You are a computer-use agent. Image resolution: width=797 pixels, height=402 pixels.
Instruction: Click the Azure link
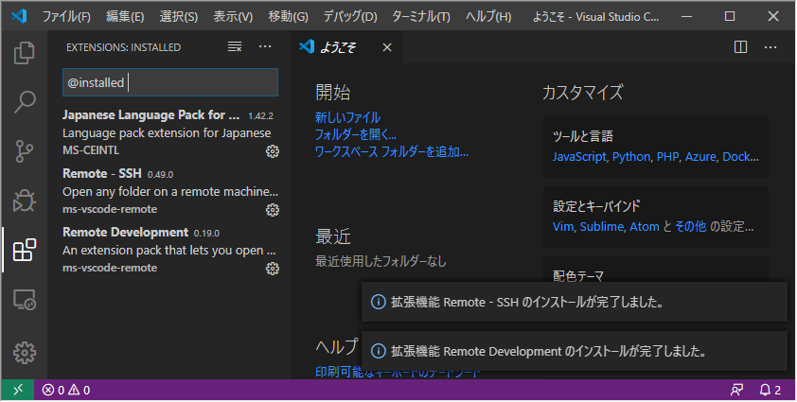pos(700,156)
